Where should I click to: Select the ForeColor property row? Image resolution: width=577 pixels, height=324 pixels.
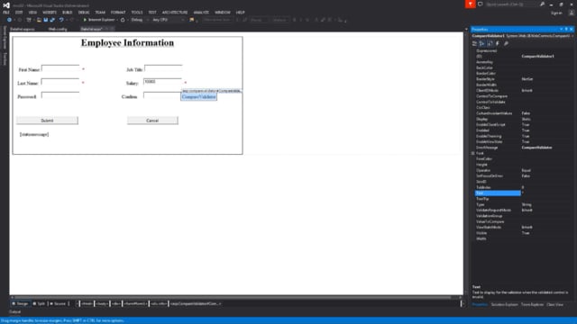[x=523, y=158]
